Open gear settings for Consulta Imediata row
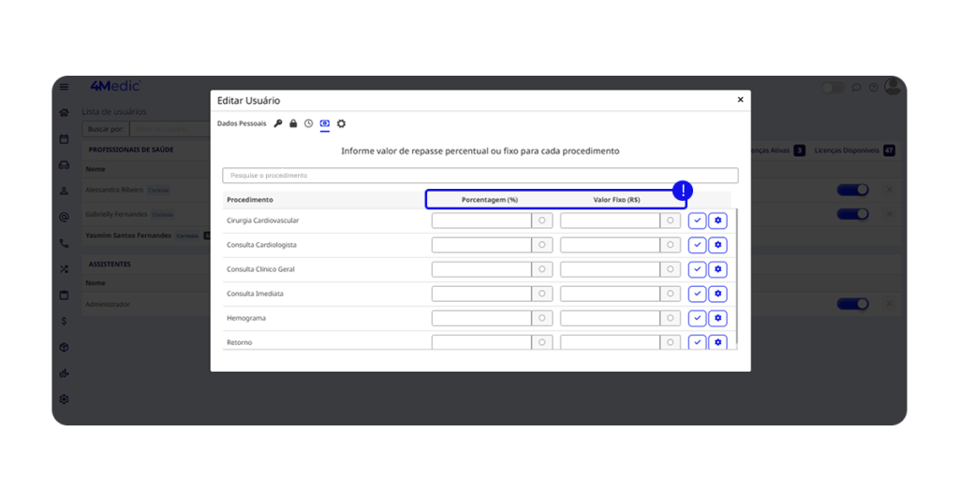959x502 pixels. (x=718, y=294)
